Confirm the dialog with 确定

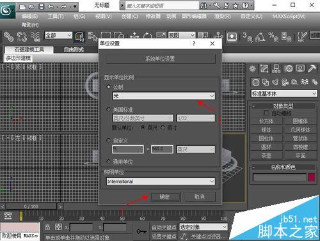point(165,197)
